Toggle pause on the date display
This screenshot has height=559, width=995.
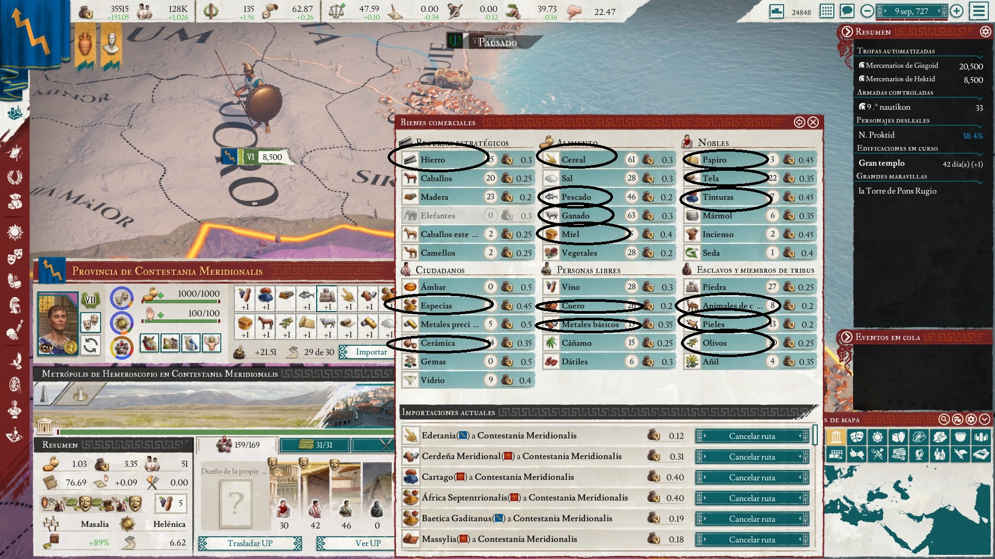[911, 11]
